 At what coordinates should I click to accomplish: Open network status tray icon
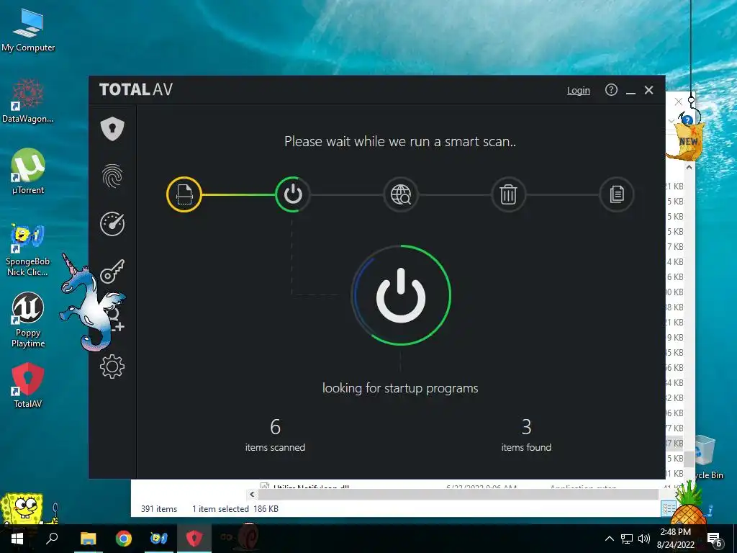(x=627, y=539)
